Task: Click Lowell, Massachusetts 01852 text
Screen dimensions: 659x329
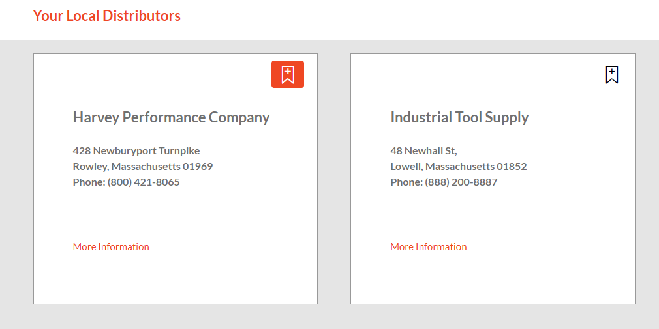Action: pos(458,167)
